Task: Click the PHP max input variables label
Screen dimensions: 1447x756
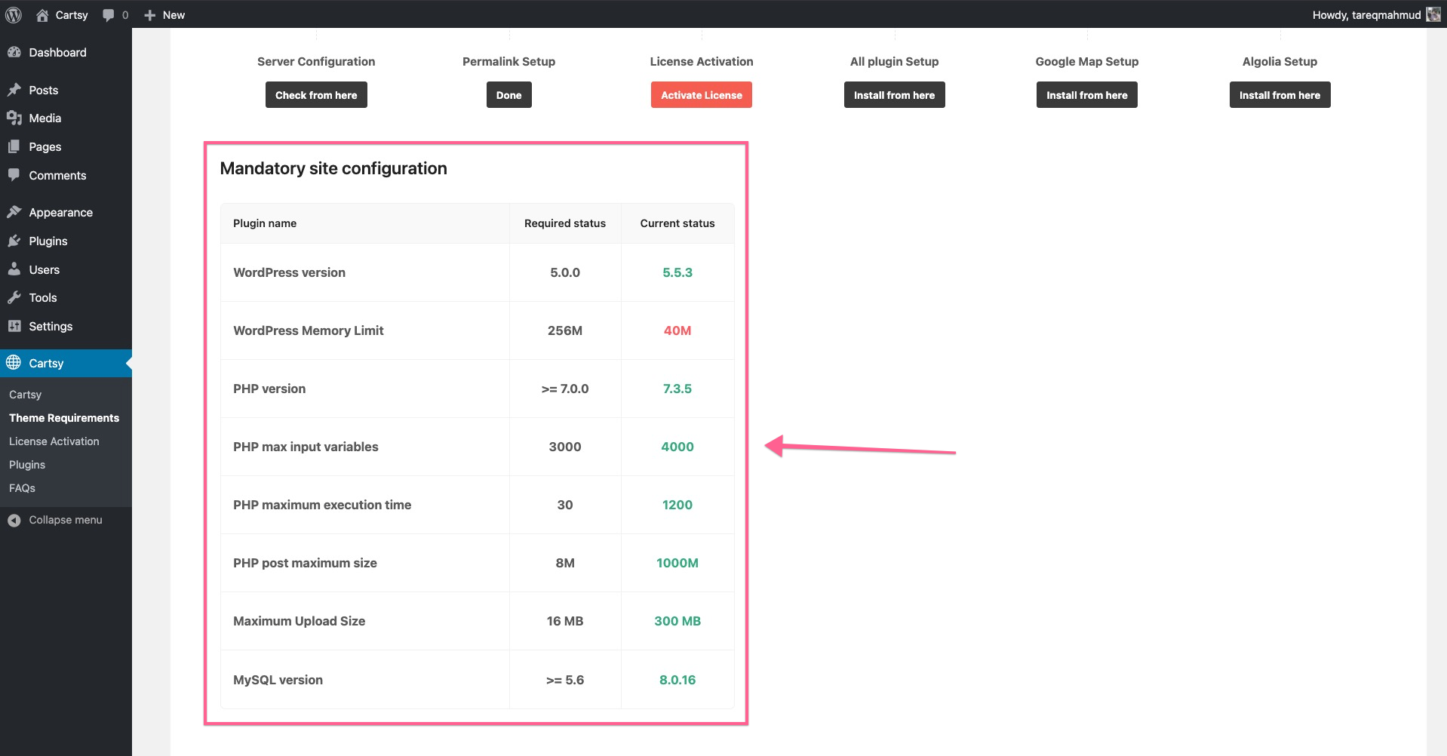Action: click(306, 447)
